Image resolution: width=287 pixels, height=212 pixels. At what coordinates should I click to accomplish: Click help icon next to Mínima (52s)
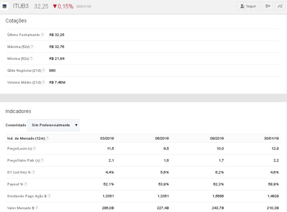click(31, 59)
